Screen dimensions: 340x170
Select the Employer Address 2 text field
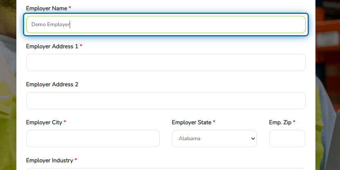tap(165, 101)
